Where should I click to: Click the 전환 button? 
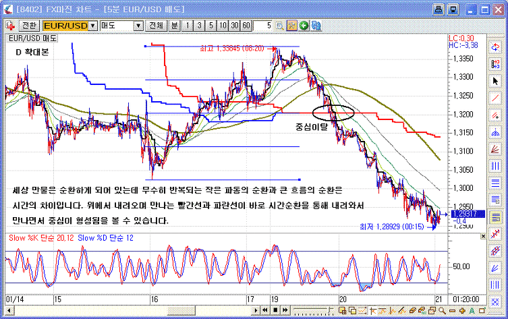pyautogui.click(x=29, y=26)
